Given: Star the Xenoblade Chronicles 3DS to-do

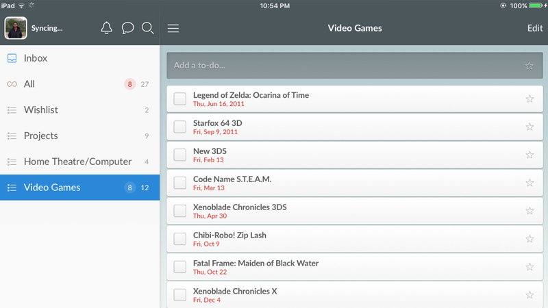Looking at the screenshot, I should (530, 211).
